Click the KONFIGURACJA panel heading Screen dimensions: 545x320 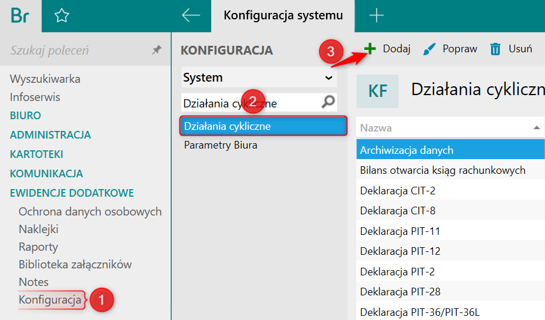point(226,50)
